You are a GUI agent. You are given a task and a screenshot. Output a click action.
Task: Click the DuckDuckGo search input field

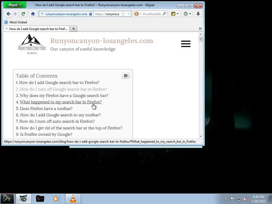(x=152, y=14)
